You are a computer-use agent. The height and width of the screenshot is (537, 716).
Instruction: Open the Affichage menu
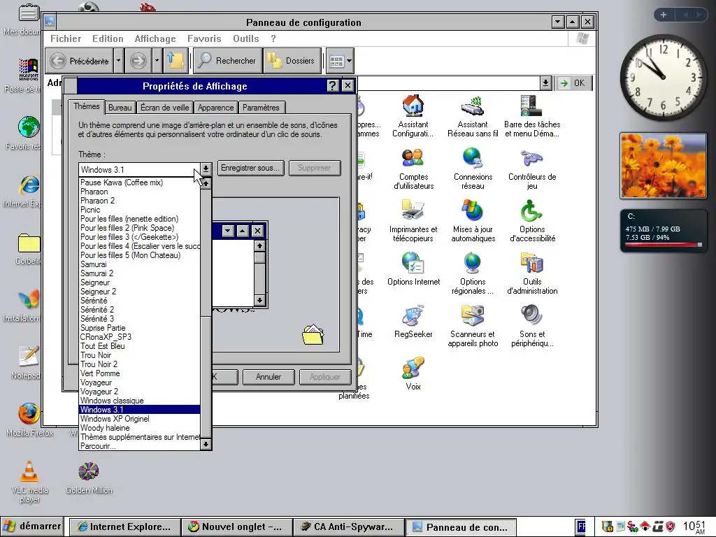click(155, 39)
